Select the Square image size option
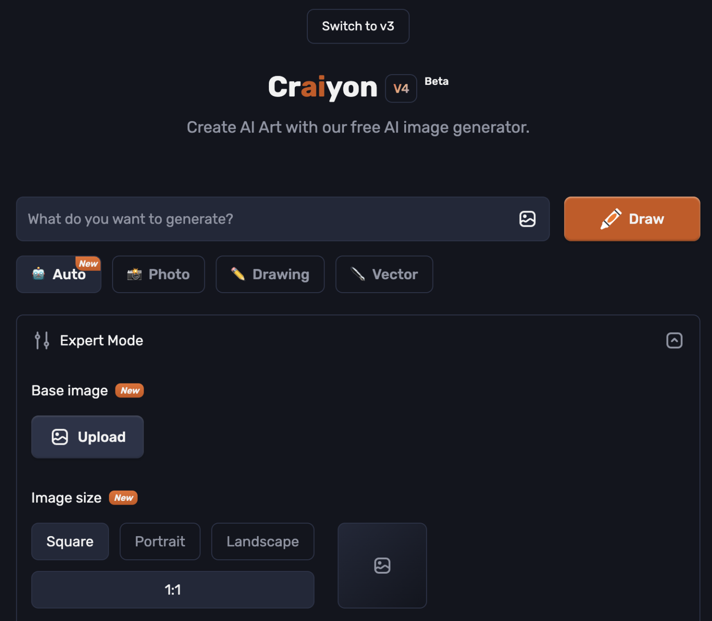The image size is (712, 621). 70,541
